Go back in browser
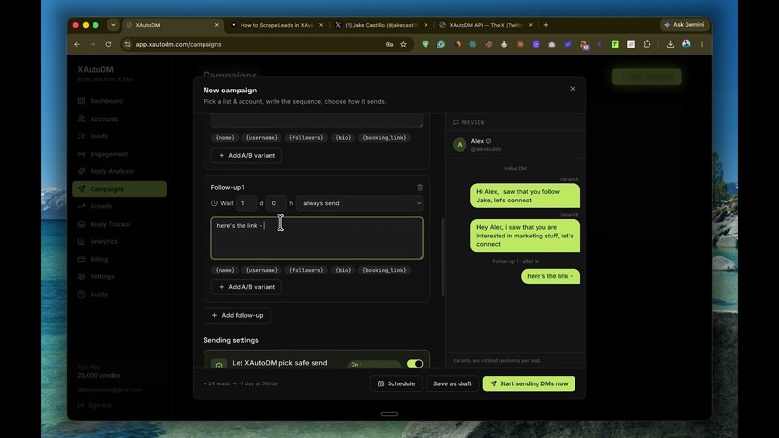 [x=77, y=44]
